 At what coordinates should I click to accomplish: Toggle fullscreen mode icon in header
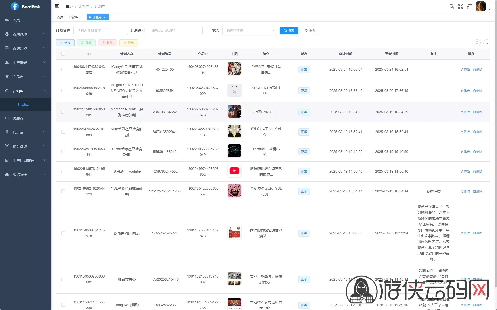(460, 6)
